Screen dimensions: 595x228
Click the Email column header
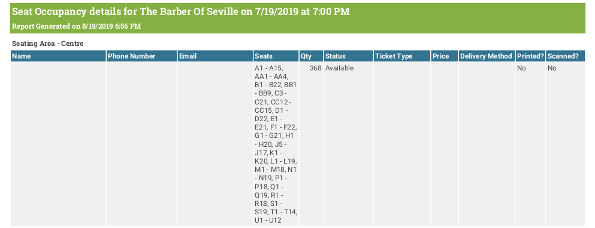(215, 56)
